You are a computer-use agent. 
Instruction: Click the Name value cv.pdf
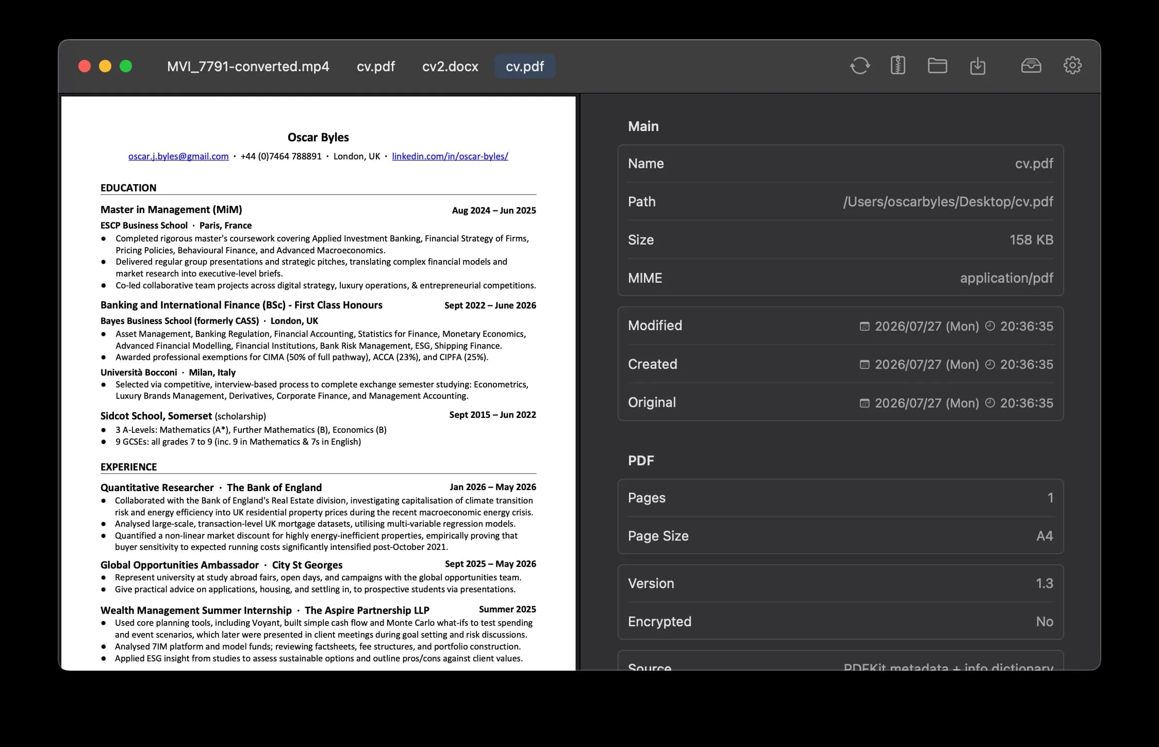click(x=1034, y=164)
